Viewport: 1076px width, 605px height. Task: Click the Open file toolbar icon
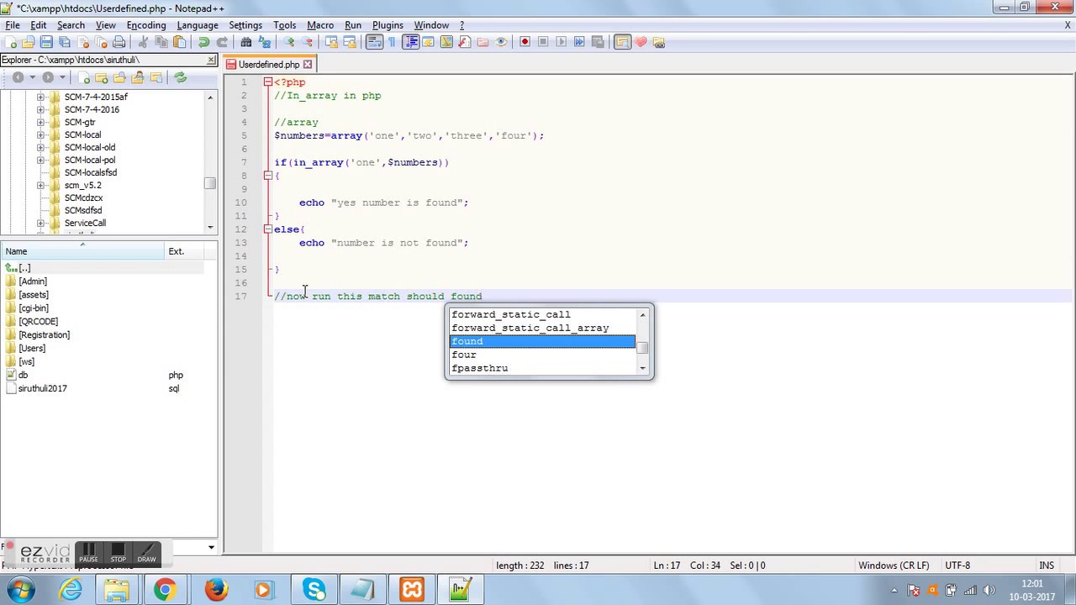(29, 42)
